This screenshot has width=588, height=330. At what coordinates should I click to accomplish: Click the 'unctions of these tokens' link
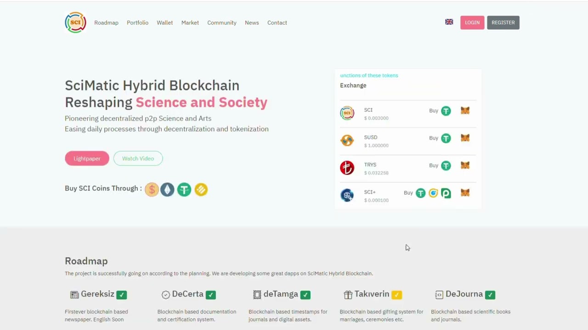[369, 75]
